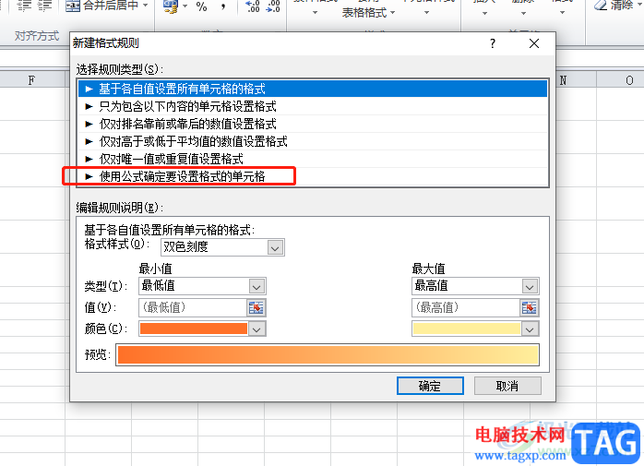
Task: Confirm the rule with 确定 button
Action: click(430, 386)
